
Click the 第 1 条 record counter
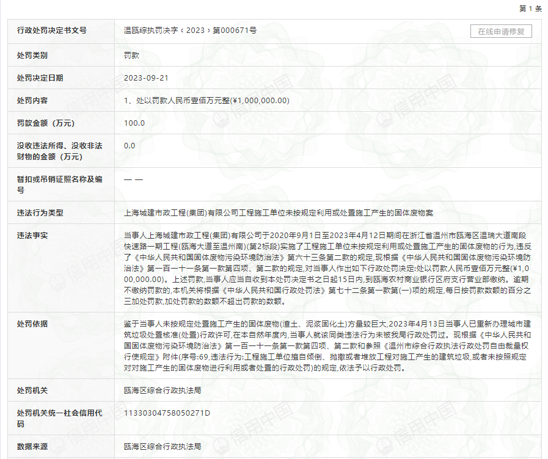click(x=530, y=8)
